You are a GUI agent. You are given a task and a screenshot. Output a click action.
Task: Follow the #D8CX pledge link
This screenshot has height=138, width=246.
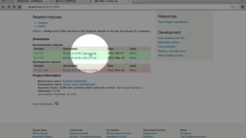[37, 31]
